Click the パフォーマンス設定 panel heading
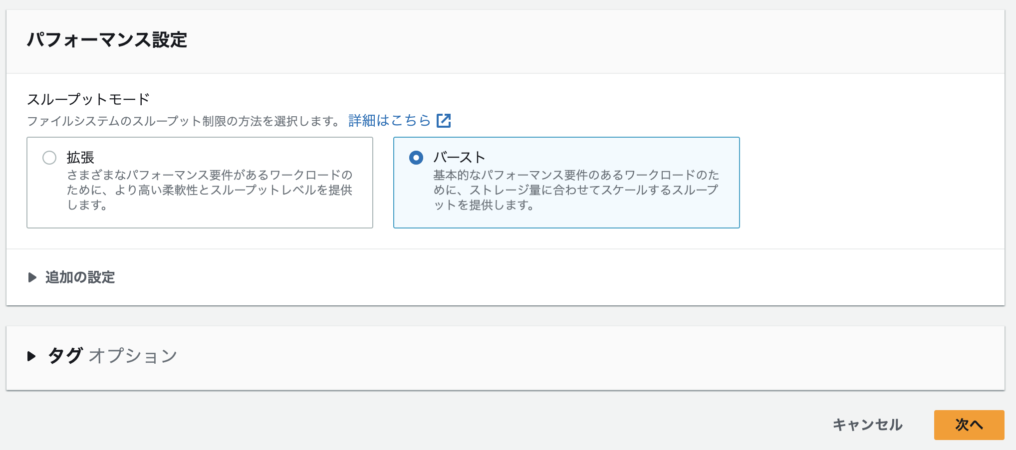 pyautogui.click(x=107, y=40)
